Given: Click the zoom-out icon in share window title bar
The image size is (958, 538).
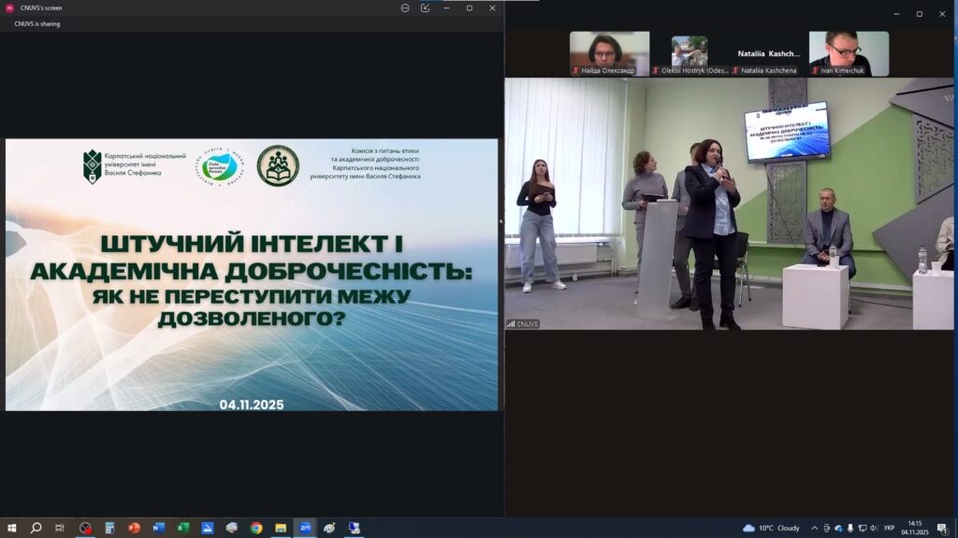Looking at the screenshot, I should (405, 7).
